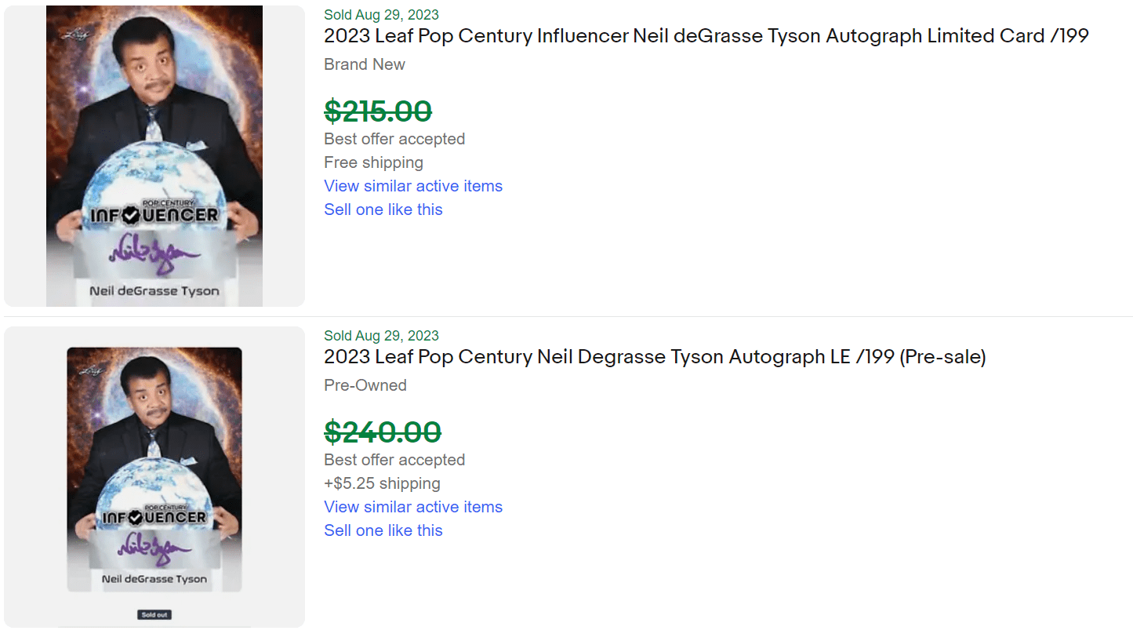View similar active items for the $240 listing
The image size is (1133, 634).
point(413,507)
